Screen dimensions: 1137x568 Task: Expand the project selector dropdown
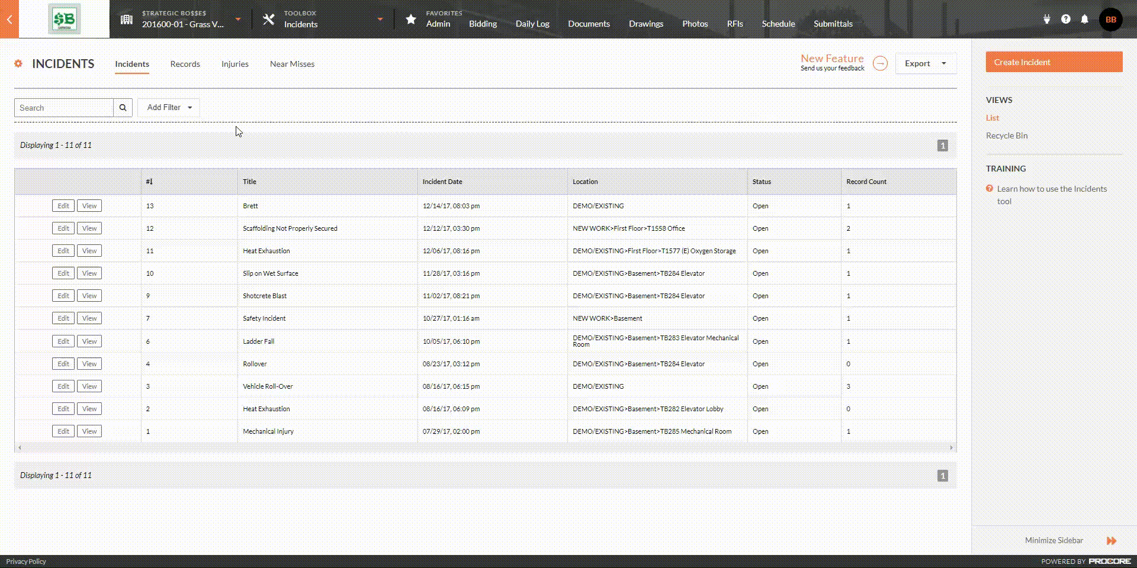(238, 20)
